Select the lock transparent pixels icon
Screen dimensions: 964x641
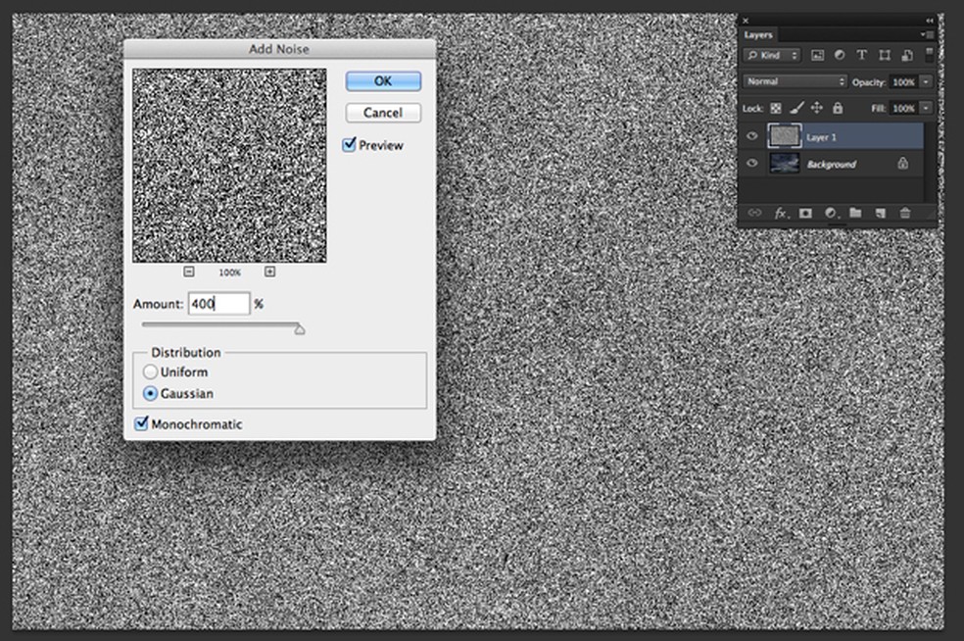pos(775,108)
